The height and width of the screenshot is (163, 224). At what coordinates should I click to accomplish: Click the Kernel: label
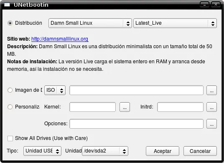[53, 107]
